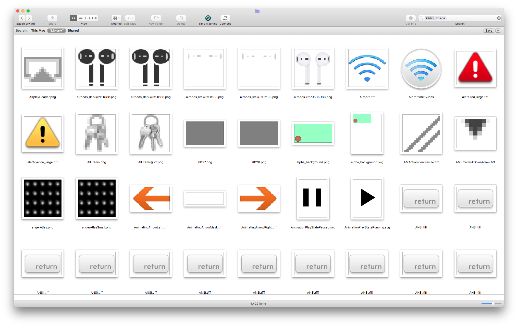Select the All Items.png keys icon
This screenshot has width=518, height=327.
click(97, 133)
